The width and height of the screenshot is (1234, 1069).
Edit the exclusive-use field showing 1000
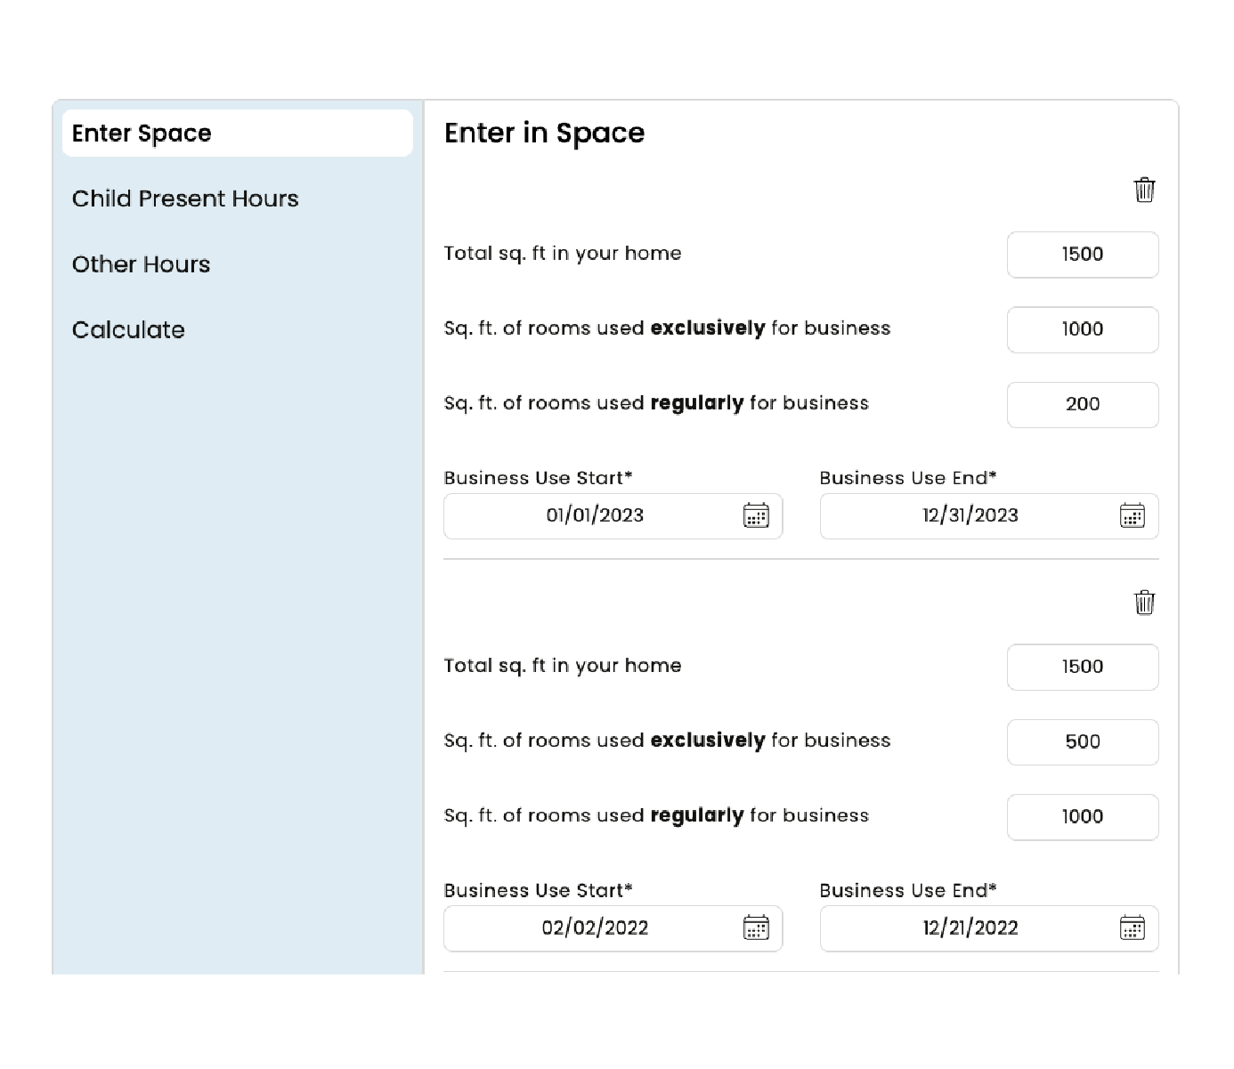[1082, 329]
